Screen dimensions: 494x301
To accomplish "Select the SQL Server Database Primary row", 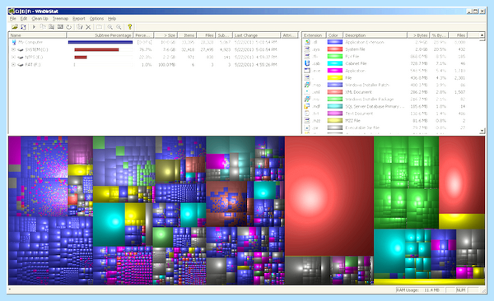I will coord(390,106).
